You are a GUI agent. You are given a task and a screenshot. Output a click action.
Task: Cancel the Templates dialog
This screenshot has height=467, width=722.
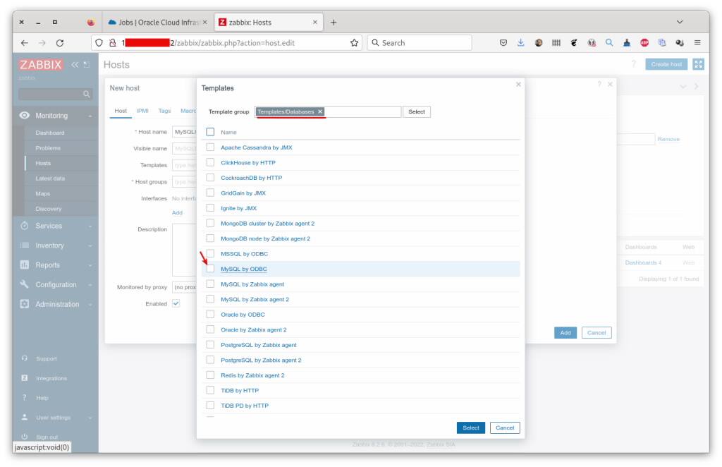click(x=505, y=428)
